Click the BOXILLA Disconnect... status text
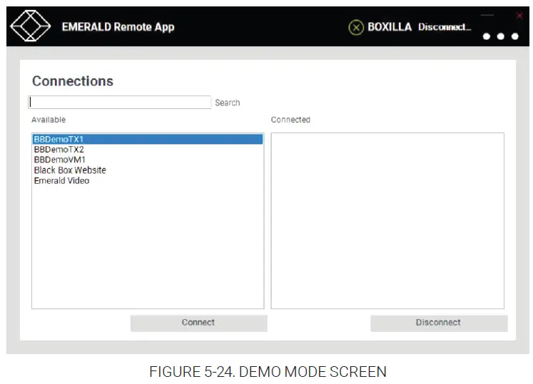533x384 pixels. pos(420,27)
